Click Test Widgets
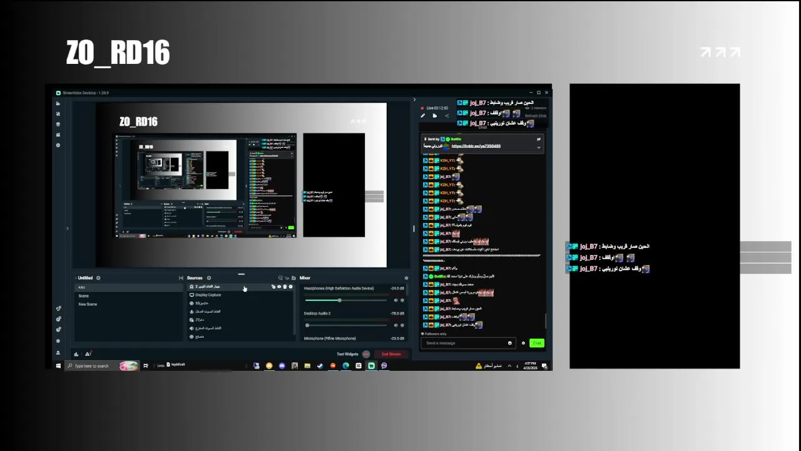The width and height of the screenshot is (801, 451). point(347,355)
